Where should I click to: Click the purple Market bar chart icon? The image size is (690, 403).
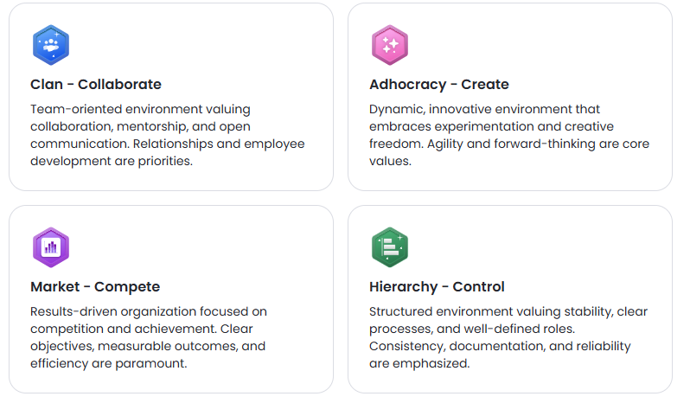tap(50, 248)
